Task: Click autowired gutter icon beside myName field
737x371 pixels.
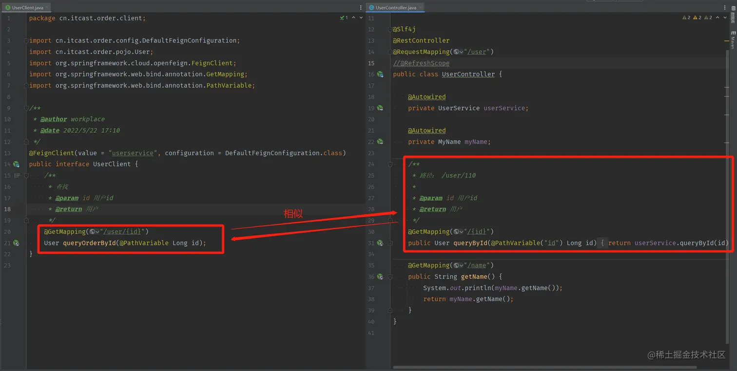Action: 380,142
